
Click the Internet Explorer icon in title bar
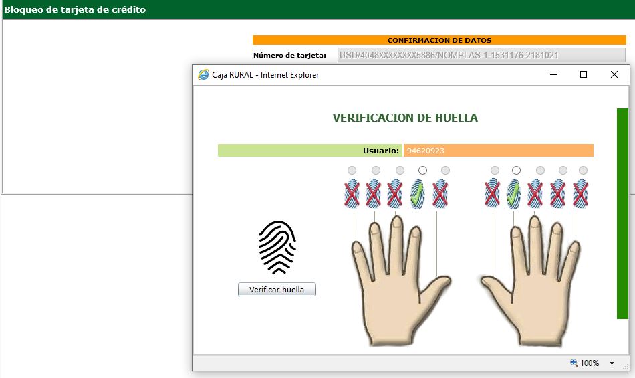(x=203, y=75)
